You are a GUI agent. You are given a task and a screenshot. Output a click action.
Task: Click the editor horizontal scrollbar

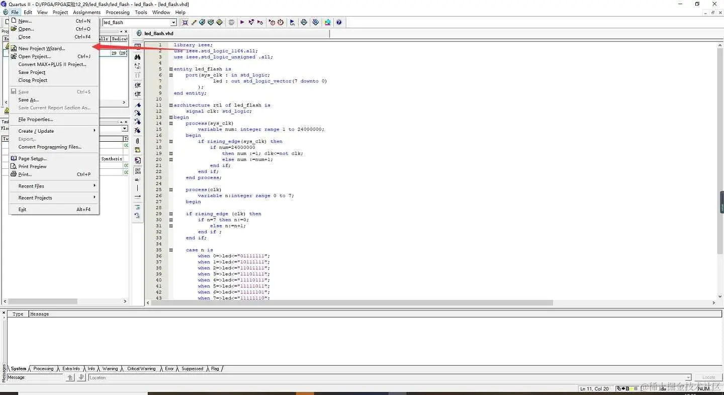coord(352,303)
